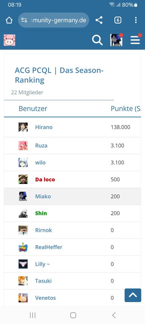Open the share icon in browser bar

pyautogui.click(x=99, y=20)
